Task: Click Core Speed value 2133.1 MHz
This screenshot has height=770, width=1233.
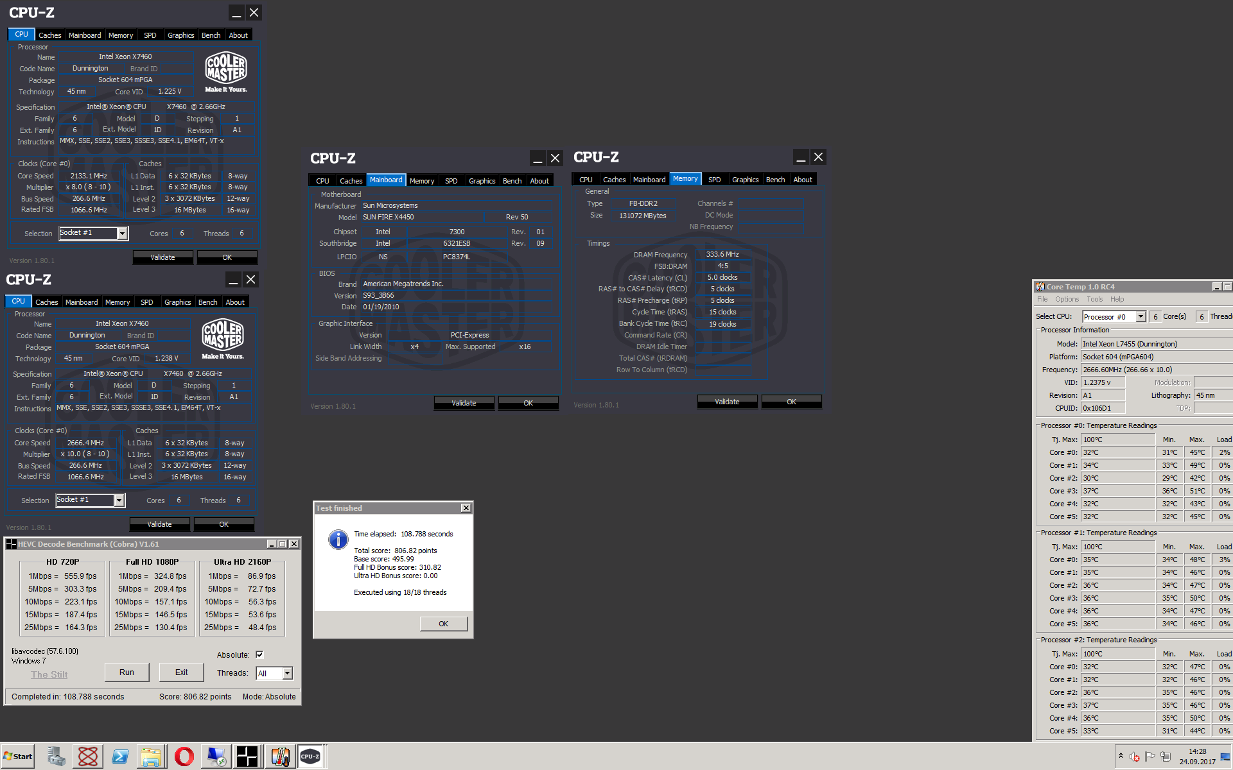Action: tap(89, 176)
